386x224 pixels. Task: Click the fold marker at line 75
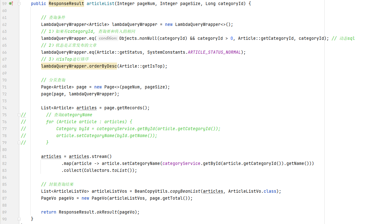point(19,115)
